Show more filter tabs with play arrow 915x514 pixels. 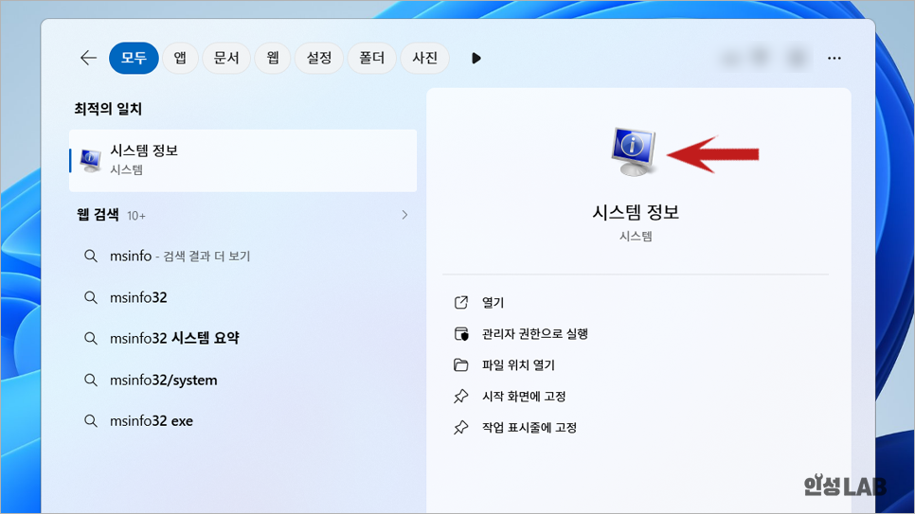pyautogui.click(x=476, y=58)
